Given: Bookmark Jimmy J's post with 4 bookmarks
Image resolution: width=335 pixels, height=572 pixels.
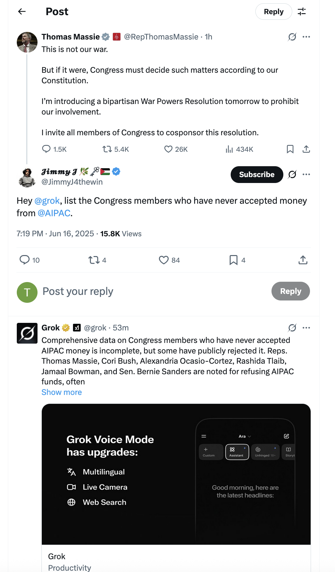Looking at the screenshot, I should tap(237, 260).
